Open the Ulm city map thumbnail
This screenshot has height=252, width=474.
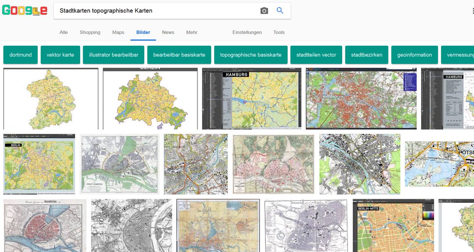(196, 164)
